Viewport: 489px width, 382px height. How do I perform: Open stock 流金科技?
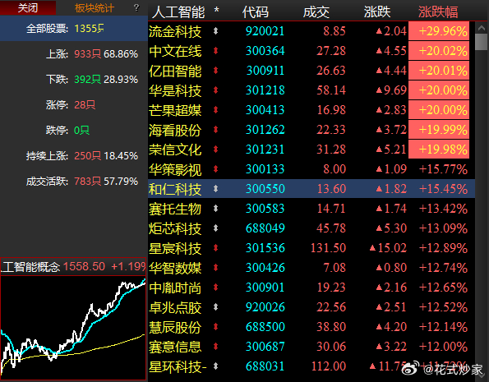[175, 31]
